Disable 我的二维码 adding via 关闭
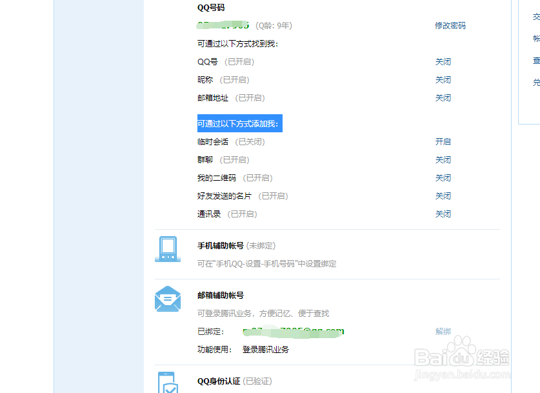 [443, 177]
